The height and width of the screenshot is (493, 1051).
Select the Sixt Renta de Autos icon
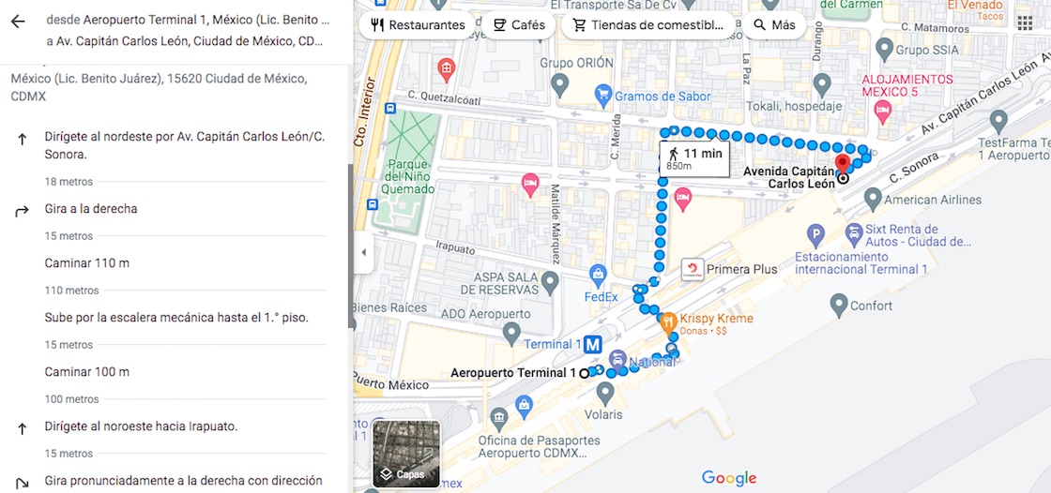(x=853, y=233)
